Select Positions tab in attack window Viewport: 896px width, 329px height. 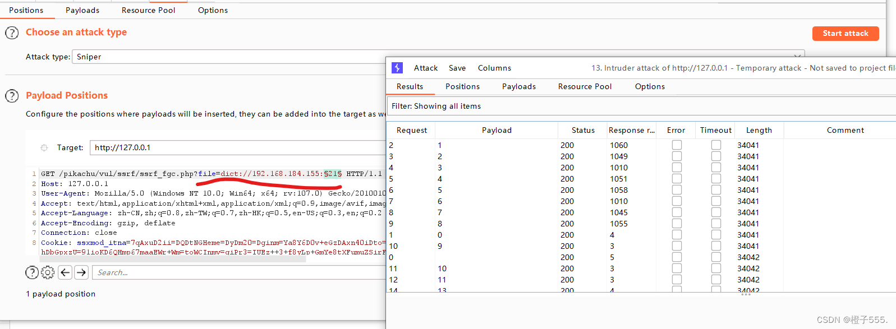[462, 86]
